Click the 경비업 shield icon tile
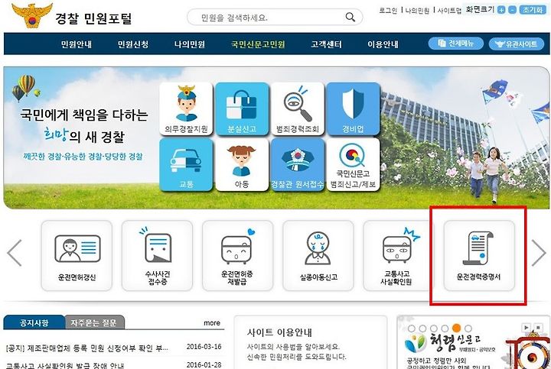Viewport: 551px width, 369px height. click(x=353, y=109)
